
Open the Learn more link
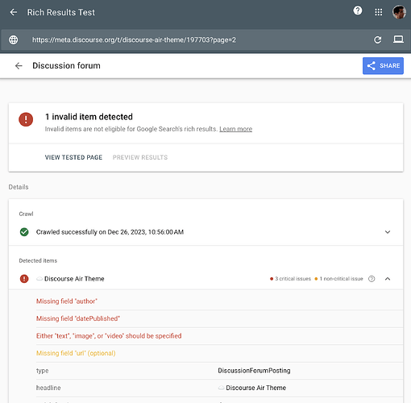235,129
